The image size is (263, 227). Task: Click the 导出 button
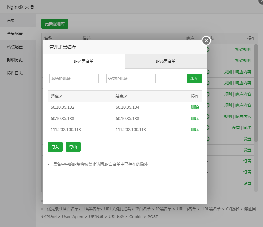73,147
